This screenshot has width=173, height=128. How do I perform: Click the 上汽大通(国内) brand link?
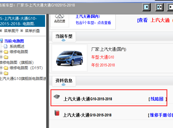pos(88,16)
